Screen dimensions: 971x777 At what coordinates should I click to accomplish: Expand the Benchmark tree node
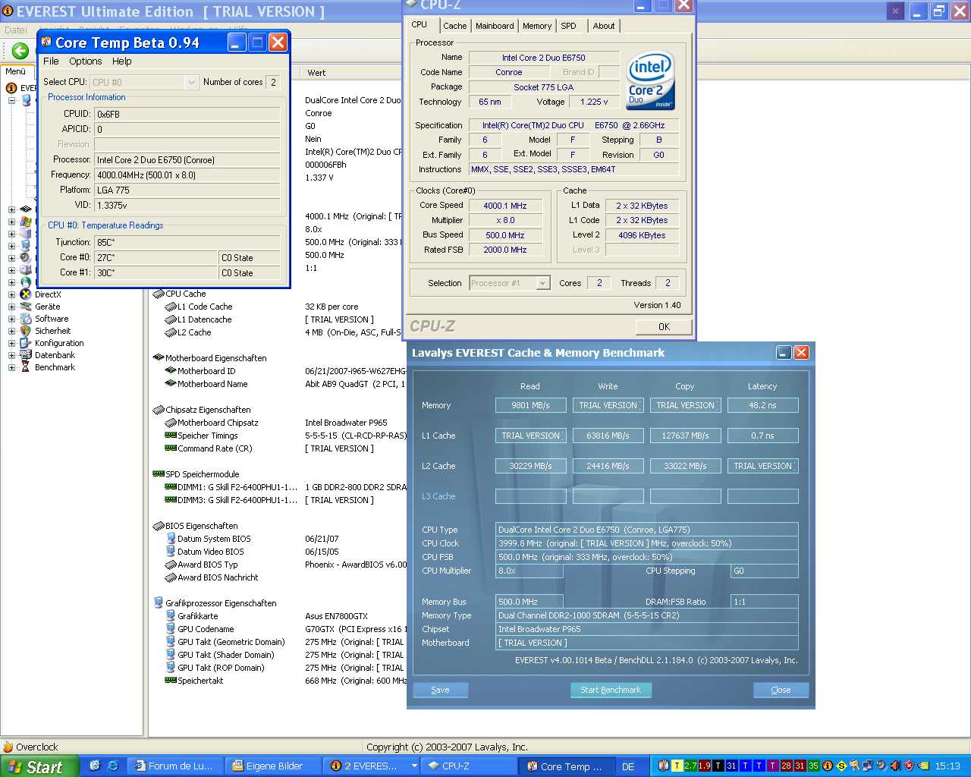coord(11,367)
